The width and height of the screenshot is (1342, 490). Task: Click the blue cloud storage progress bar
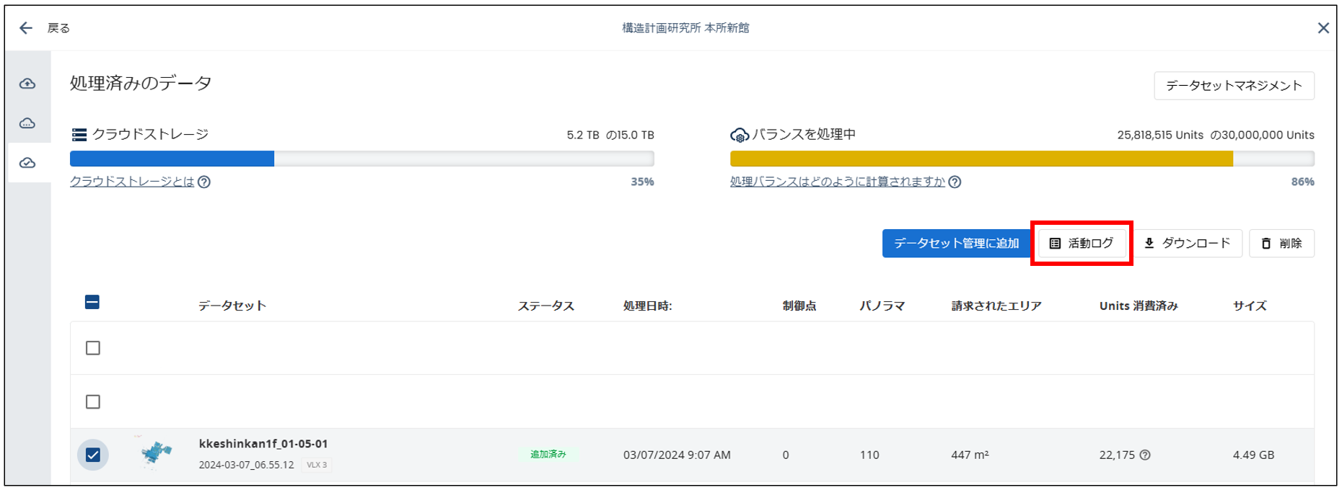click(x=172, y=159)
